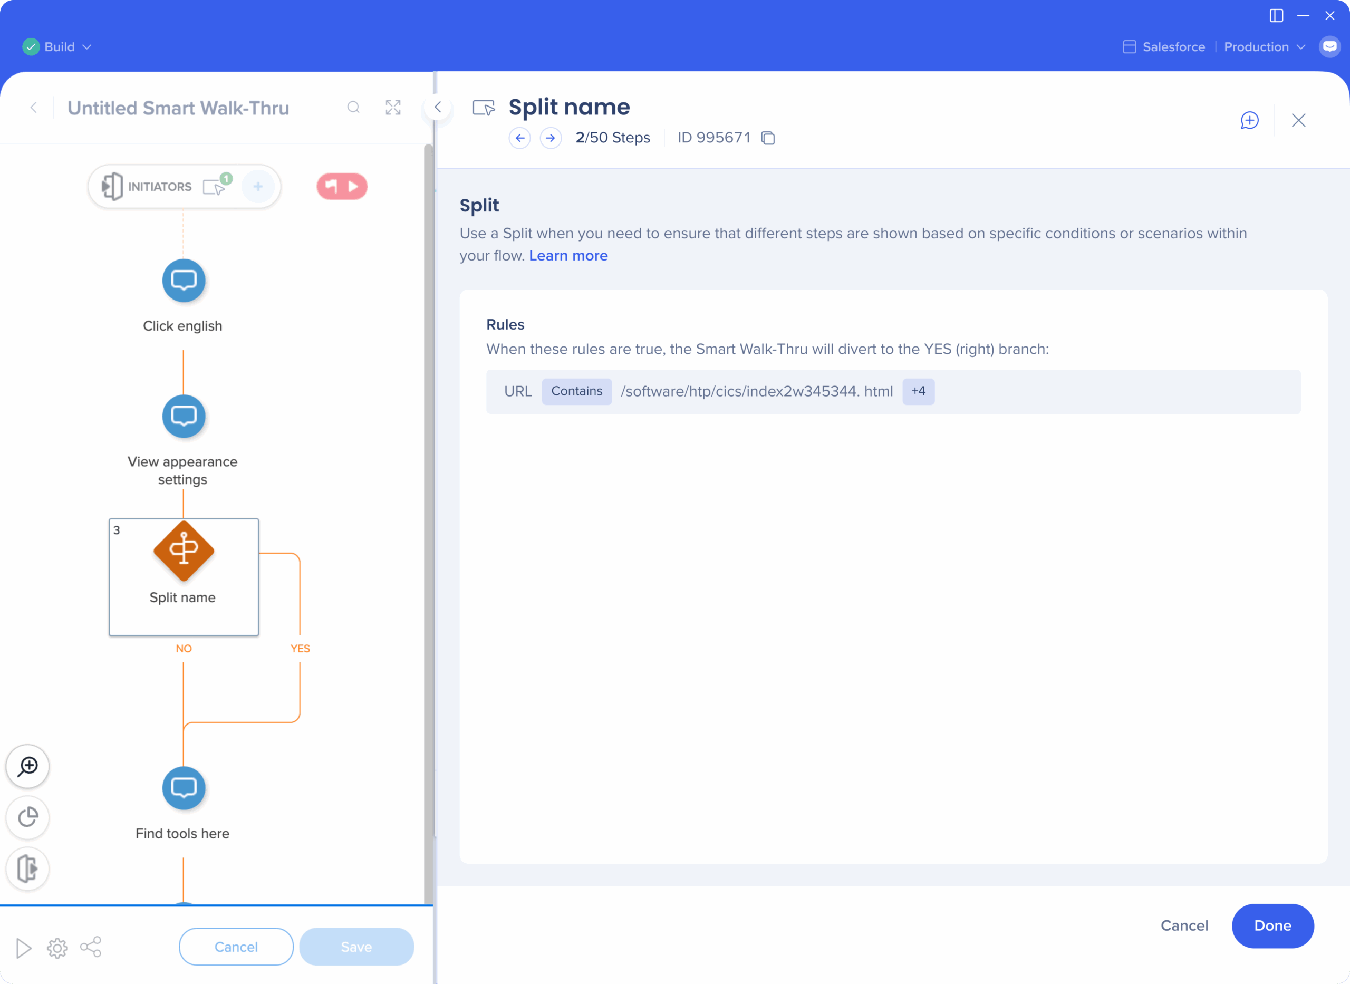Open the chat avatar icon in header

(x=1329, y=46)
